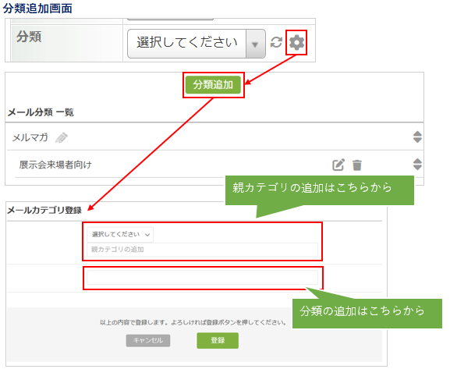Click the sort arrows on 展示会来場者向け row

417,164
